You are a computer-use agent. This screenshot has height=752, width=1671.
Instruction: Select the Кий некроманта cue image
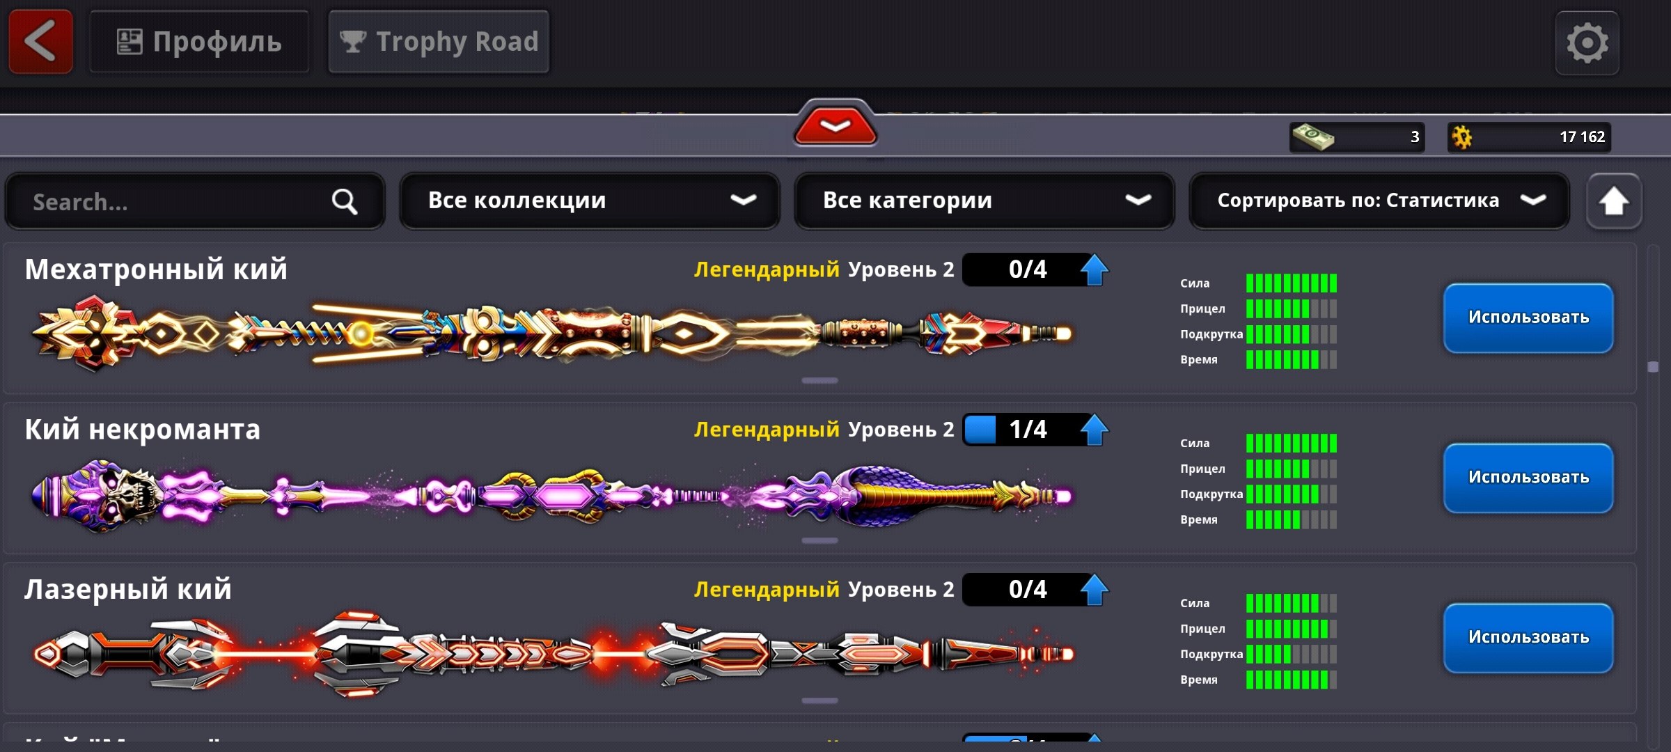(551, 496)
